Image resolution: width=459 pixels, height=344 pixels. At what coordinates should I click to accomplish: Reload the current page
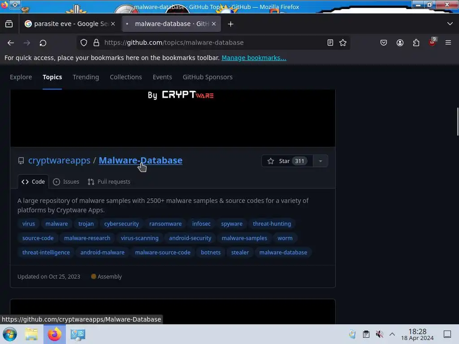(x=43, y=43)
